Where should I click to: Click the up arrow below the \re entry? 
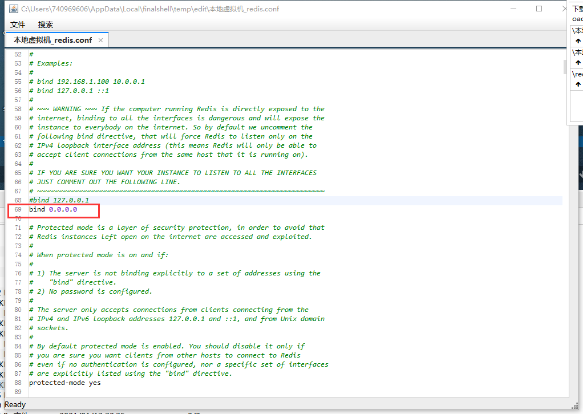click(578, 84)
